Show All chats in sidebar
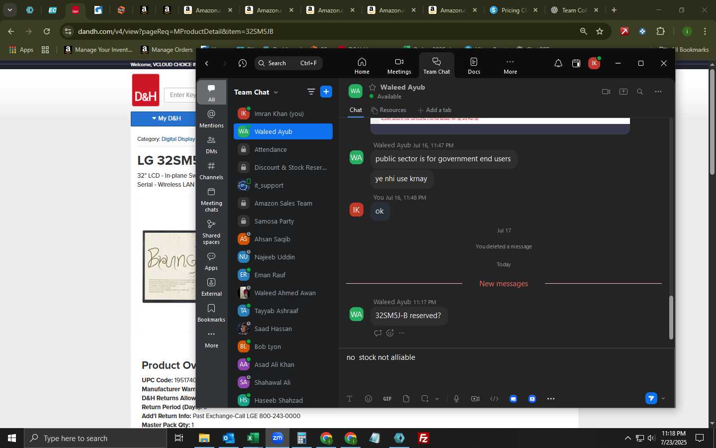 [x=211, y=93]
